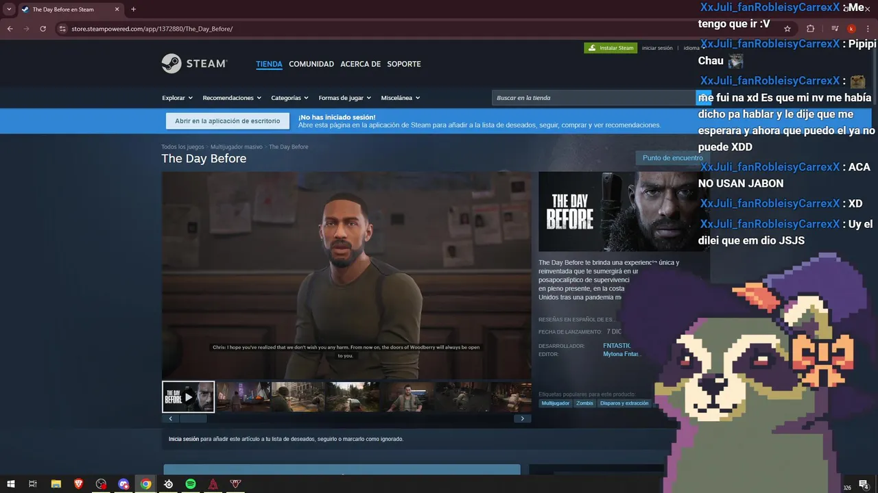Click the browser address bar URL
Screen dimensions: 878x493
point(152,29)
